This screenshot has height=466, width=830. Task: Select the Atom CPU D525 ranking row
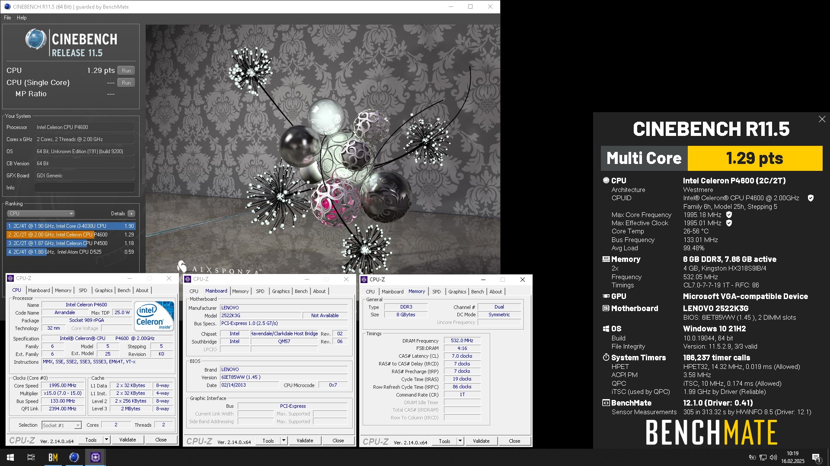(71, 252)
